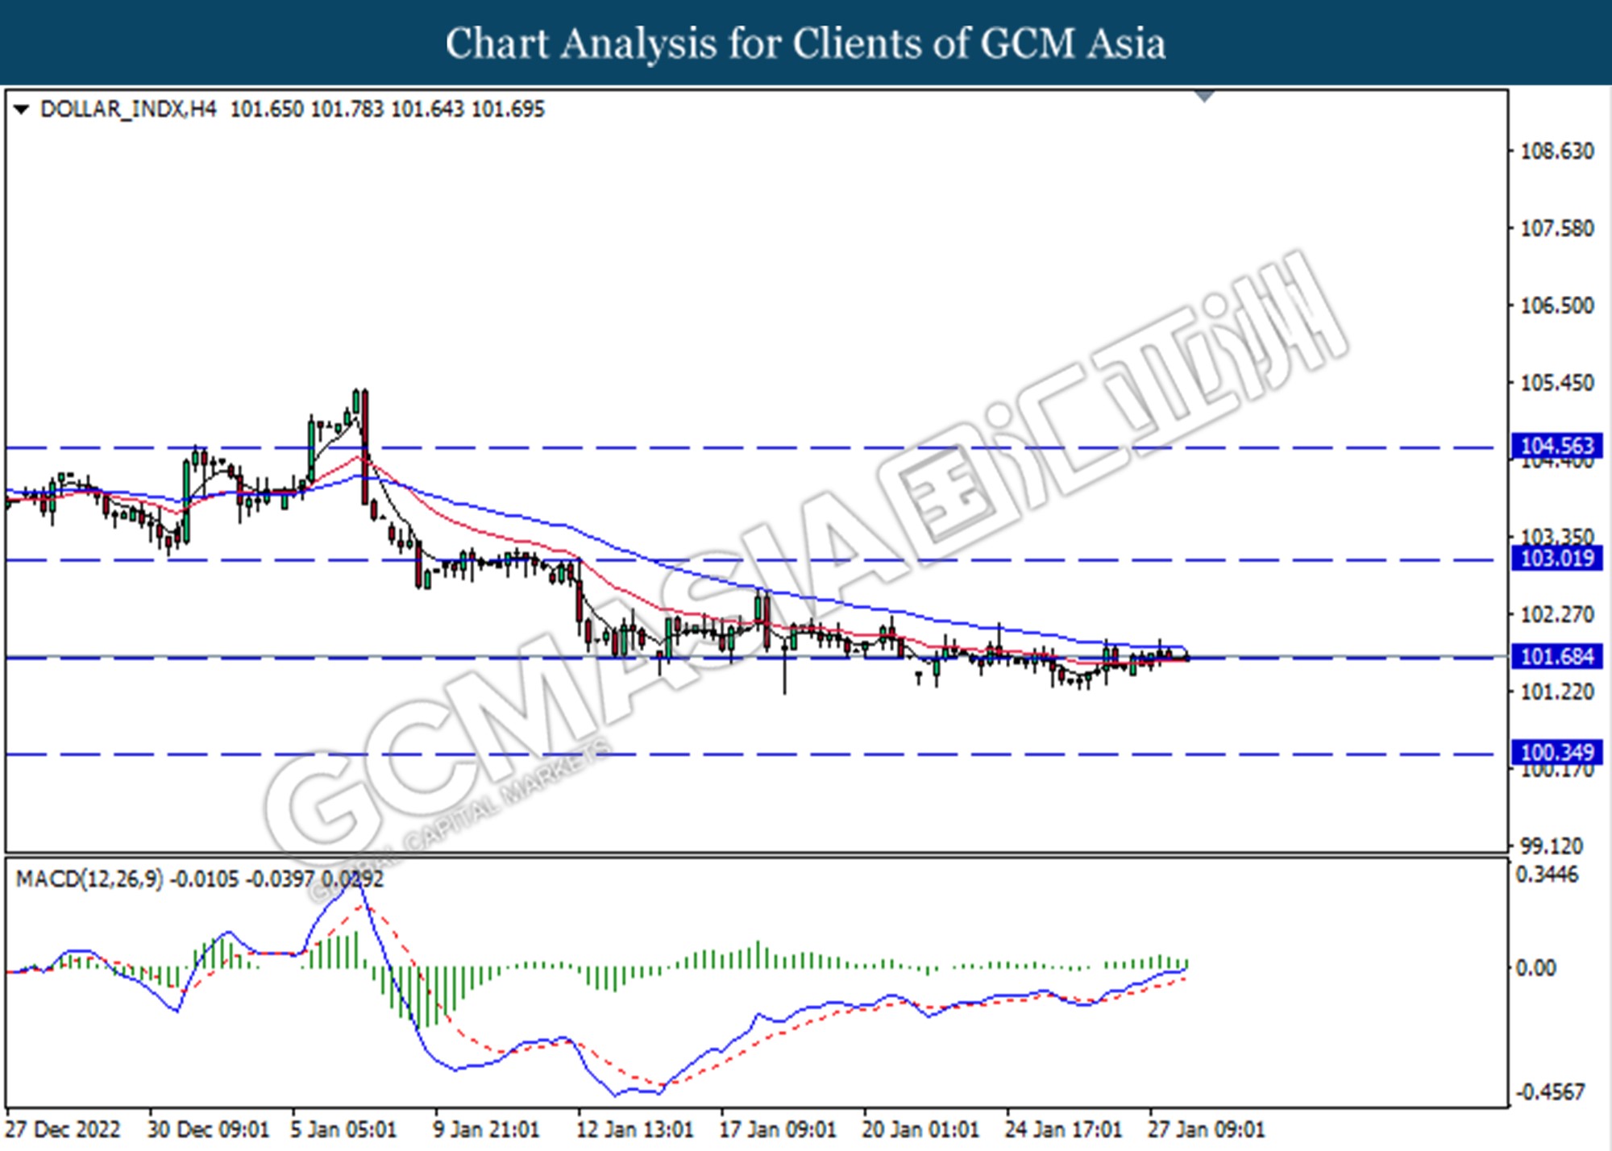Click the 105.450 price axis value

[x=1556, y=383]
